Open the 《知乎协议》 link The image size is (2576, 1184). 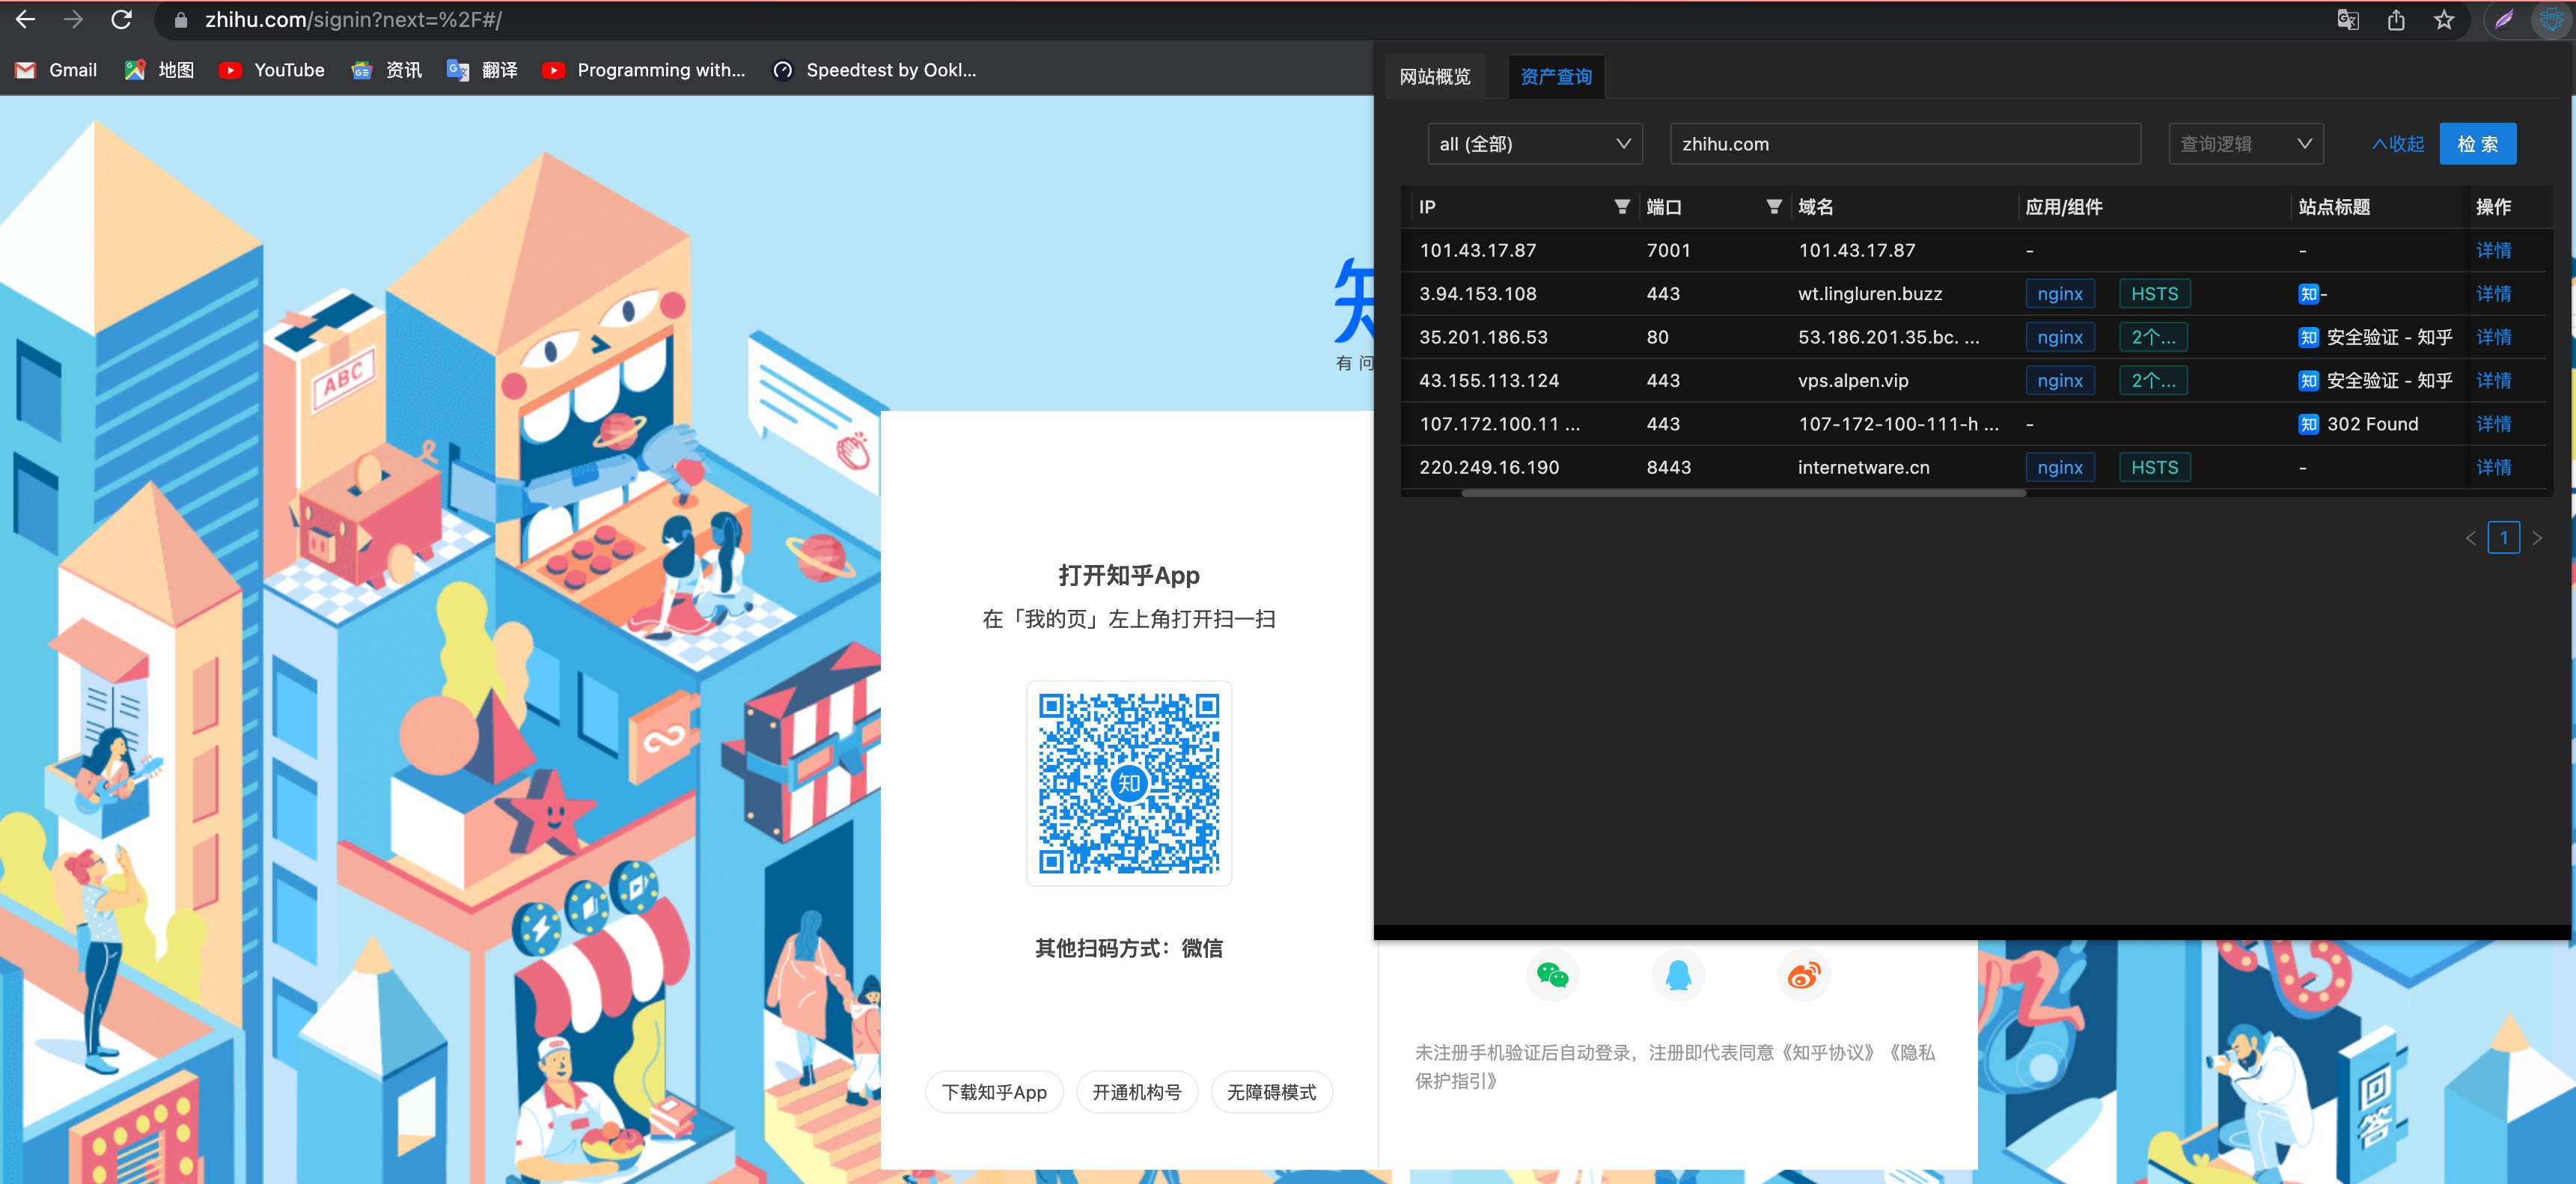click(1828, 1052)
